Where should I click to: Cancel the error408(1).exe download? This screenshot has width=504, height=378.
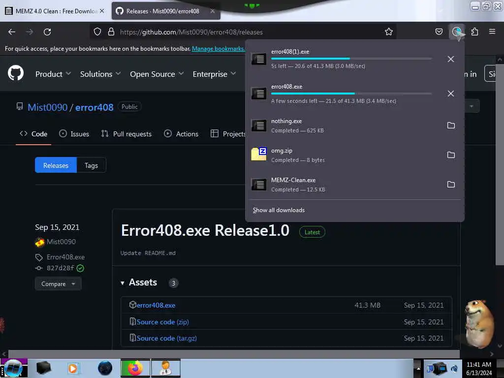point(451,59)
